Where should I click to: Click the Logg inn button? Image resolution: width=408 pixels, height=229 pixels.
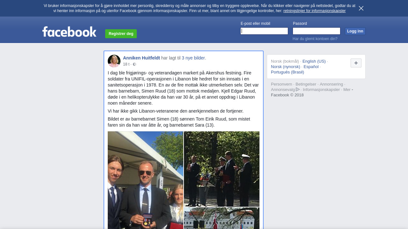[x=355, y=31]
